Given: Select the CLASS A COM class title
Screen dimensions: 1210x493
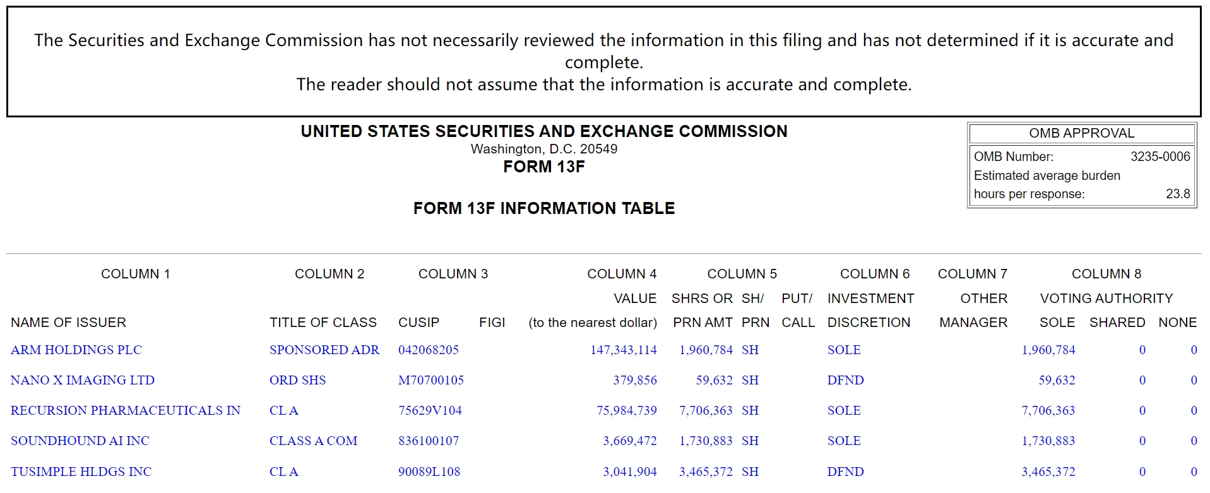Looking at the screenshot, I should [x=314, y=441].
